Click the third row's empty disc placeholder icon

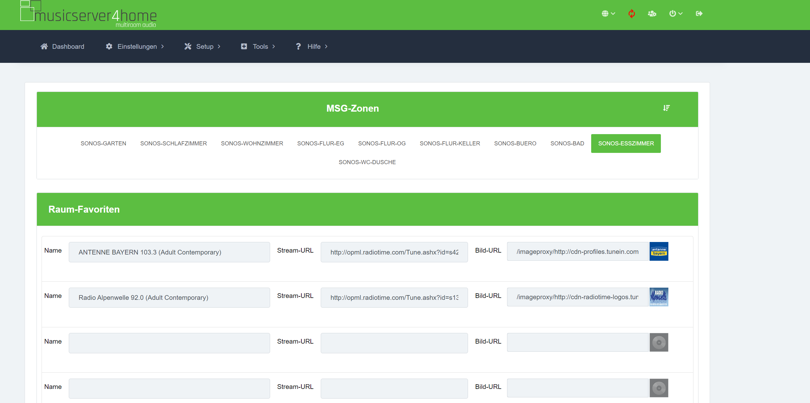(x=659, y=342)
